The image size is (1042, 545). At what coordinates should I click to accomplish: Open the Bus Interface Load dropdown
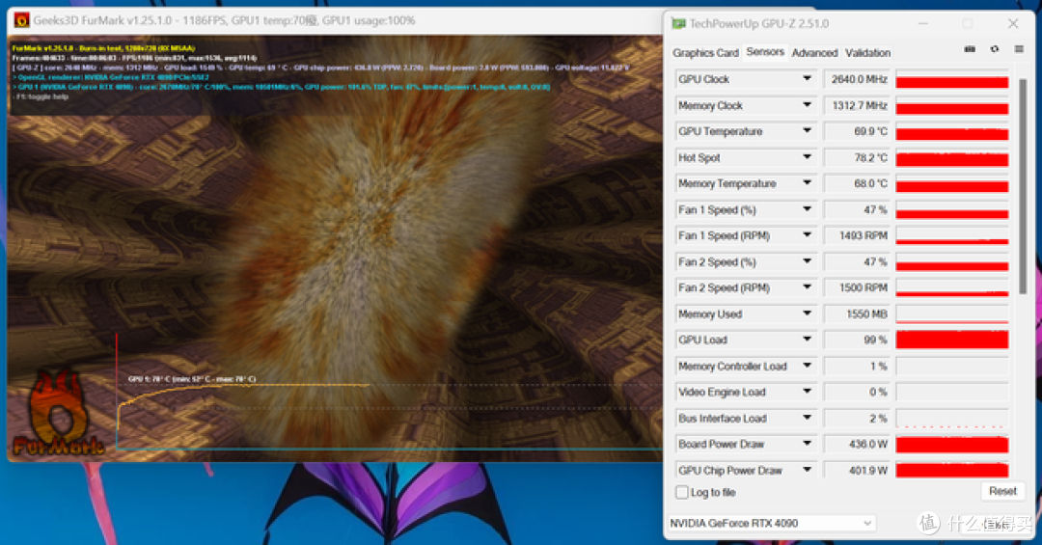pos(807,418)
